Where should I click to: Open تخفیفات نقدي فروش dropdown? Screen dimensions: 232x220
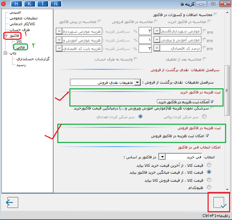[x=138, y=82]
